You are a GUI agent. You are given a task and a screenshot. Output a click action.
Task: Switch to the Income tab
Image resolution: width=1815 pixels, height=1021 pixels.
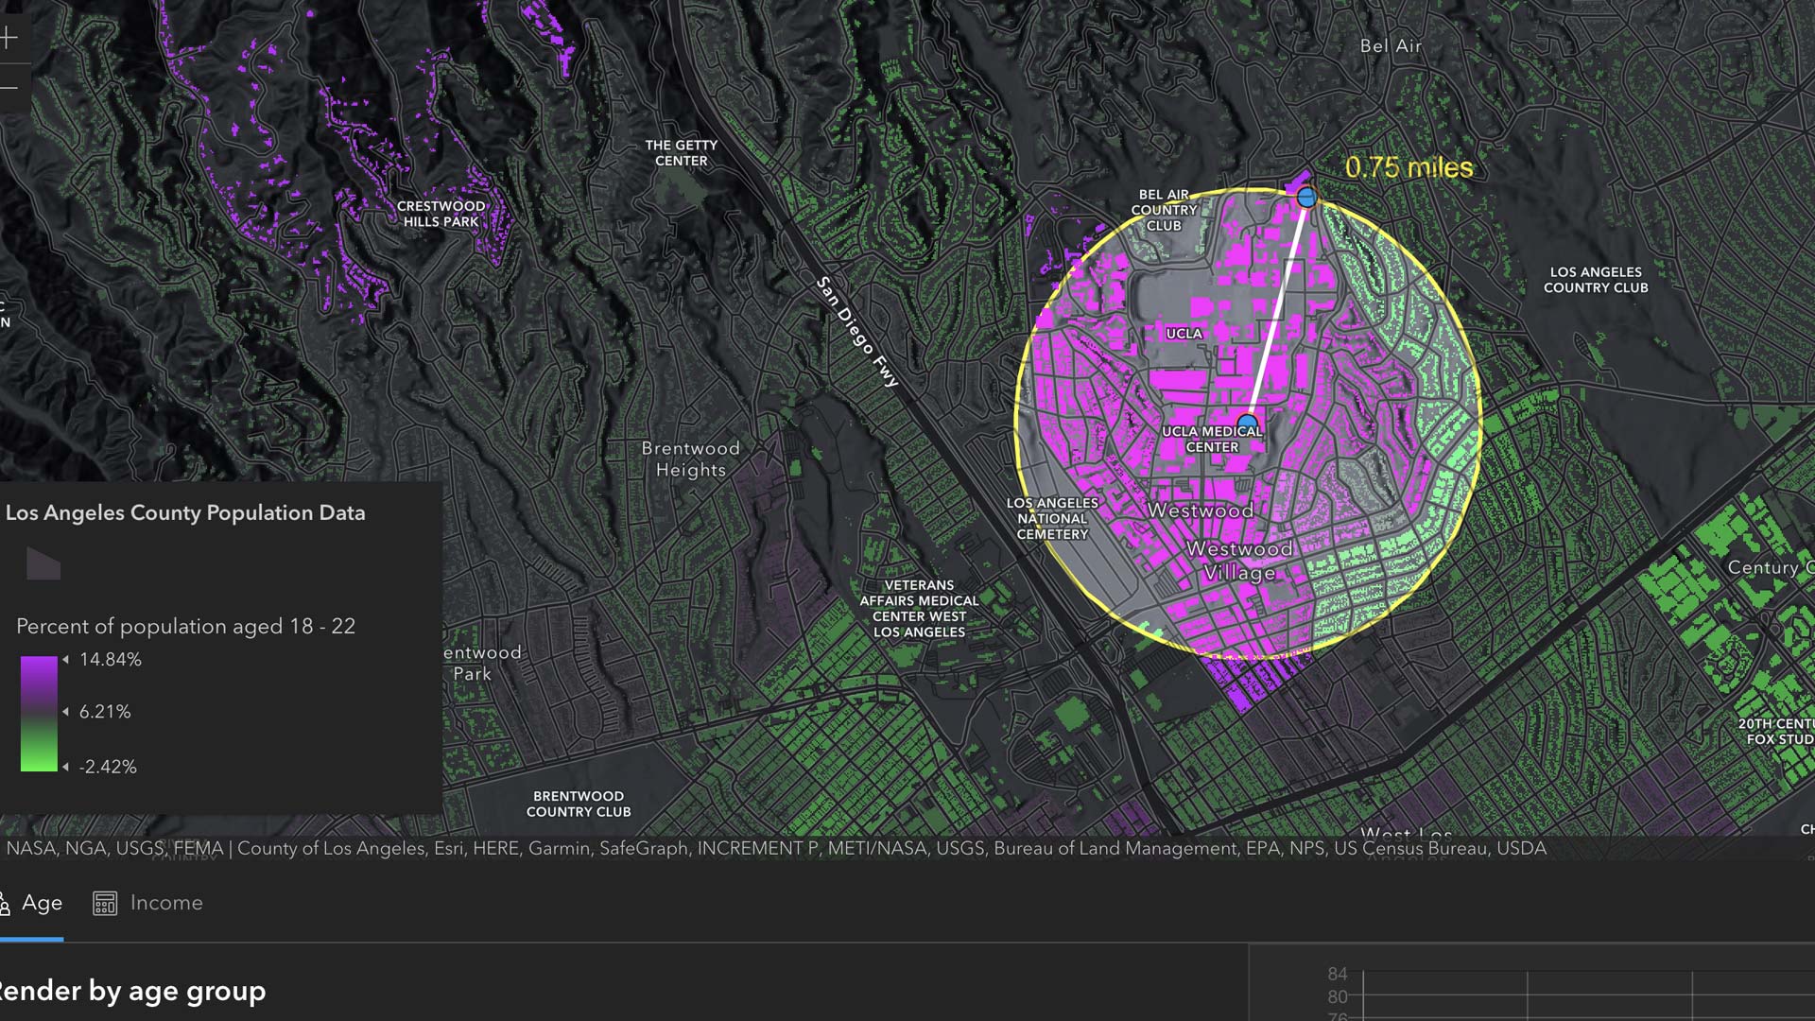tap(165, 903)
